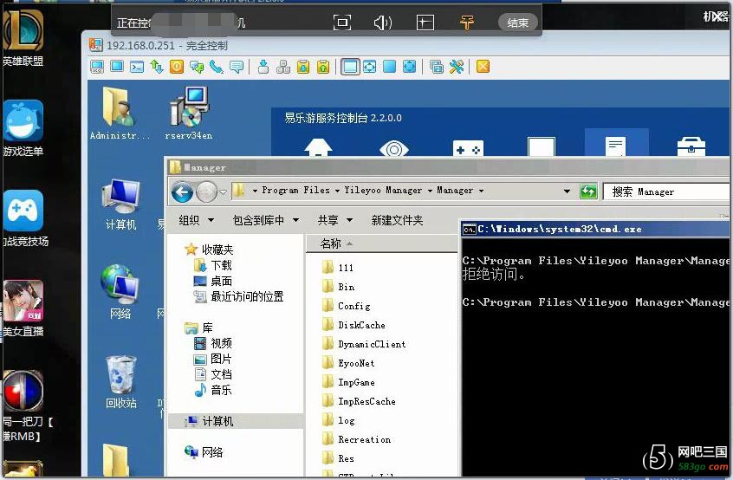Click toolbox icon in 易乐游 console
The height and width of the screenshot is (480, 733).
point(691,146)
